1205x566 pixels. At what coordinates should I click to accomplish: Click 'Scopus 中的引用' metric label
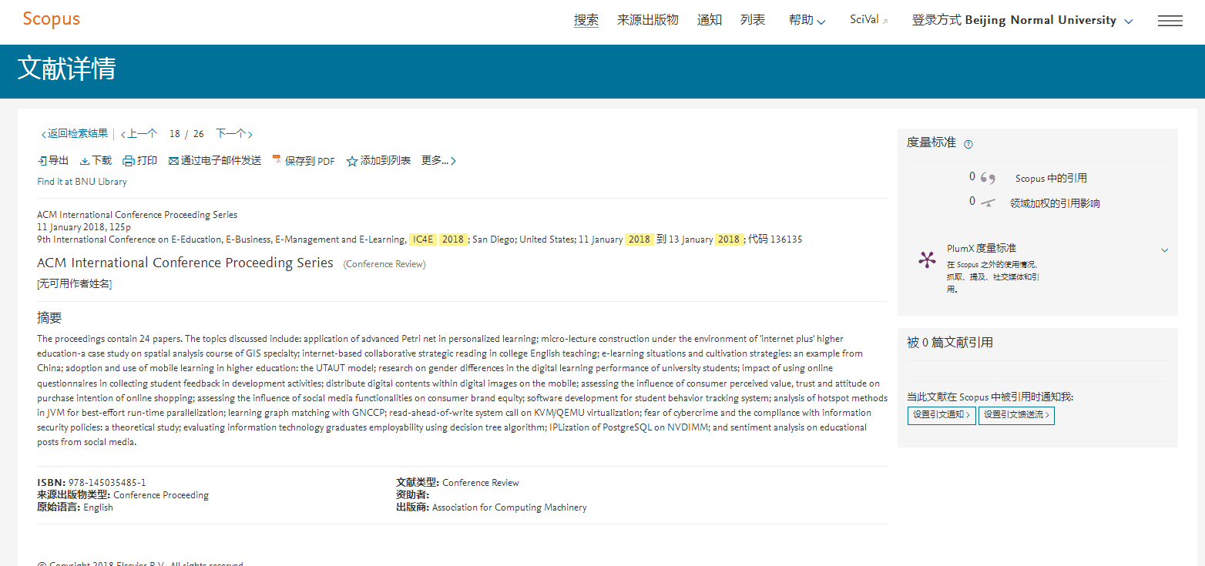click(1051, 179)
